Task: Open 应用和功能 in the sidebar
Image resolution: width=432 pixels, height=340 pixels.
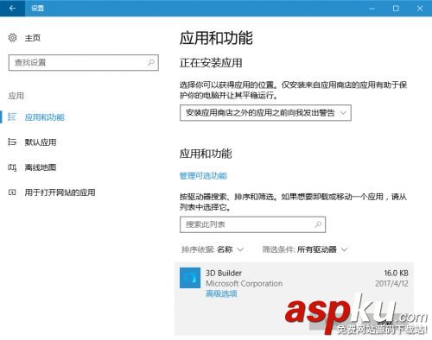Action: 45,117
